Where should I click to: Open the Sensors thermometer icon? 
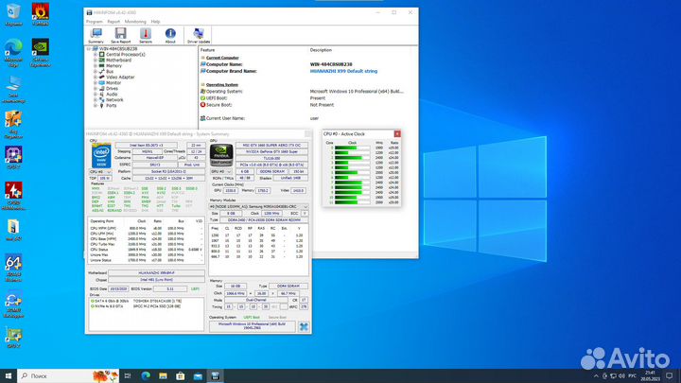click(146, 34)
